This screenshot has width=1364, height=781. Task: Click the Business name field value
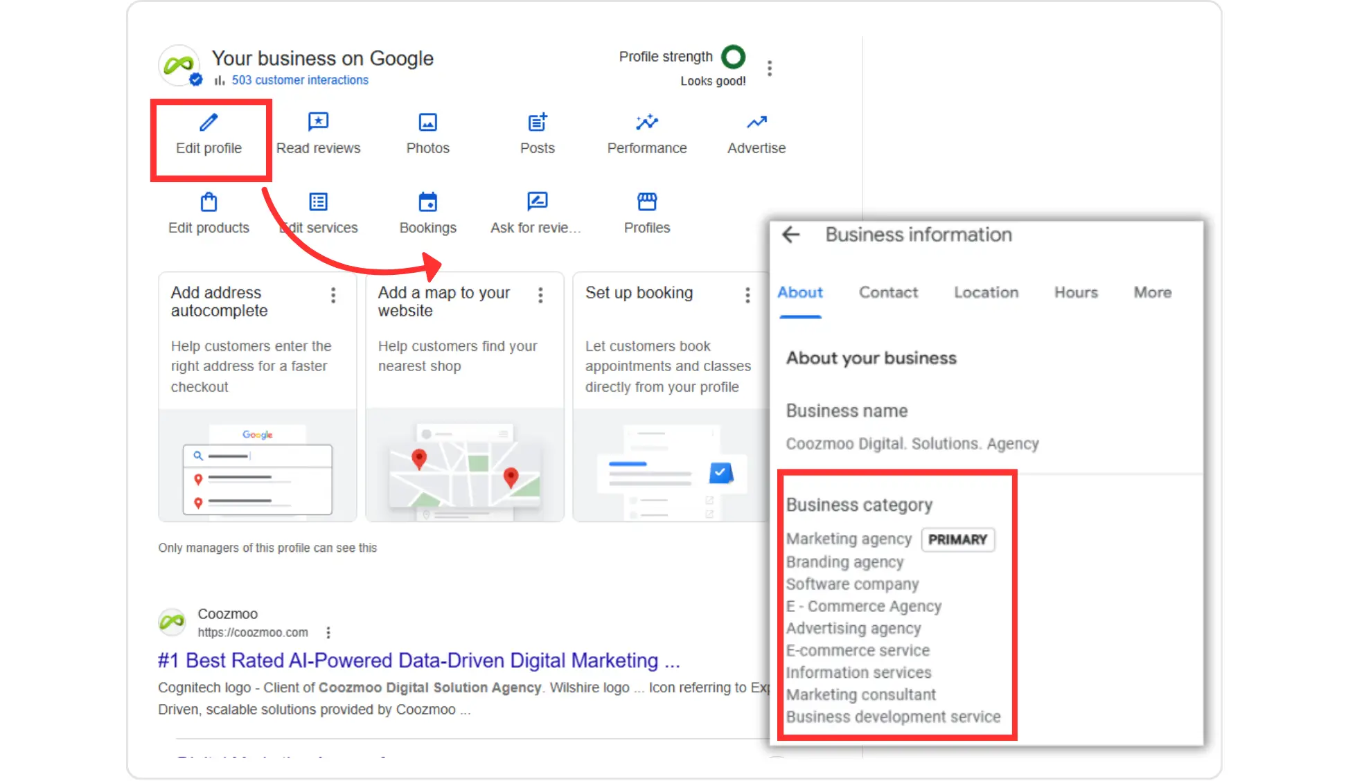(x=912, y=444)
